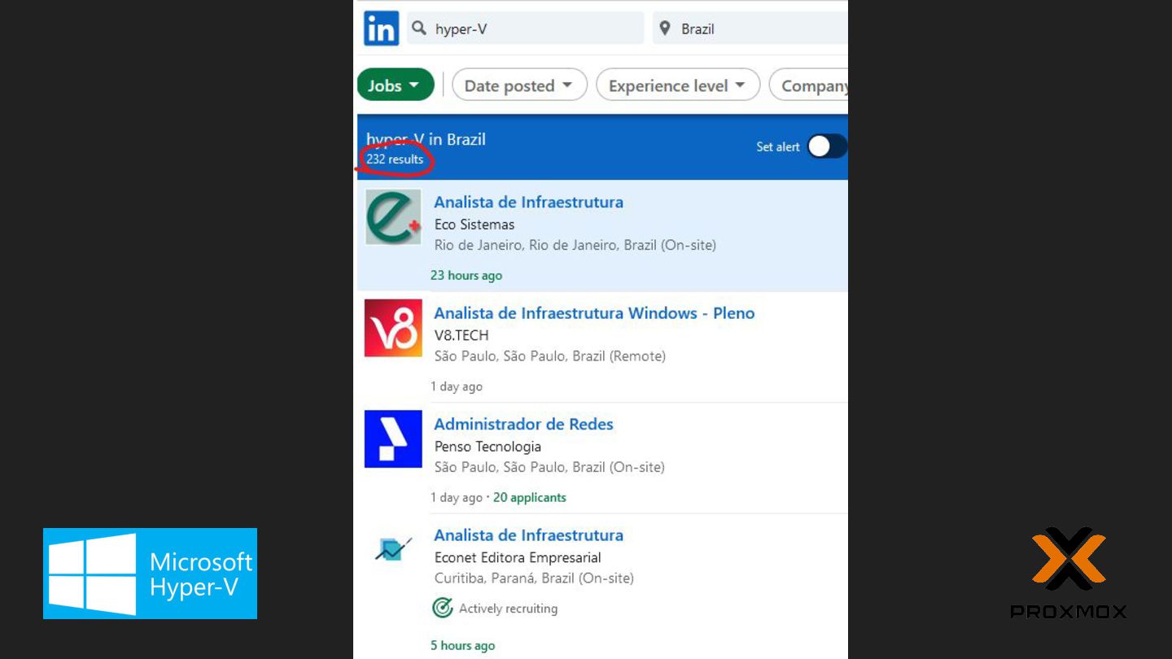
Task: Click the 5 hours ago timestamp
Action: (x=462, y=645)
